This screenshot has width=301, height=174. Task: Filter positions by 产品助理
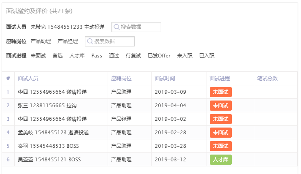tap(41, 41)
